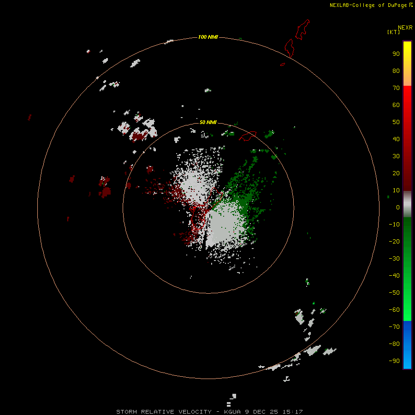Click the -90 value on the velocity scale
415x415 pixels.
point(394,361)
